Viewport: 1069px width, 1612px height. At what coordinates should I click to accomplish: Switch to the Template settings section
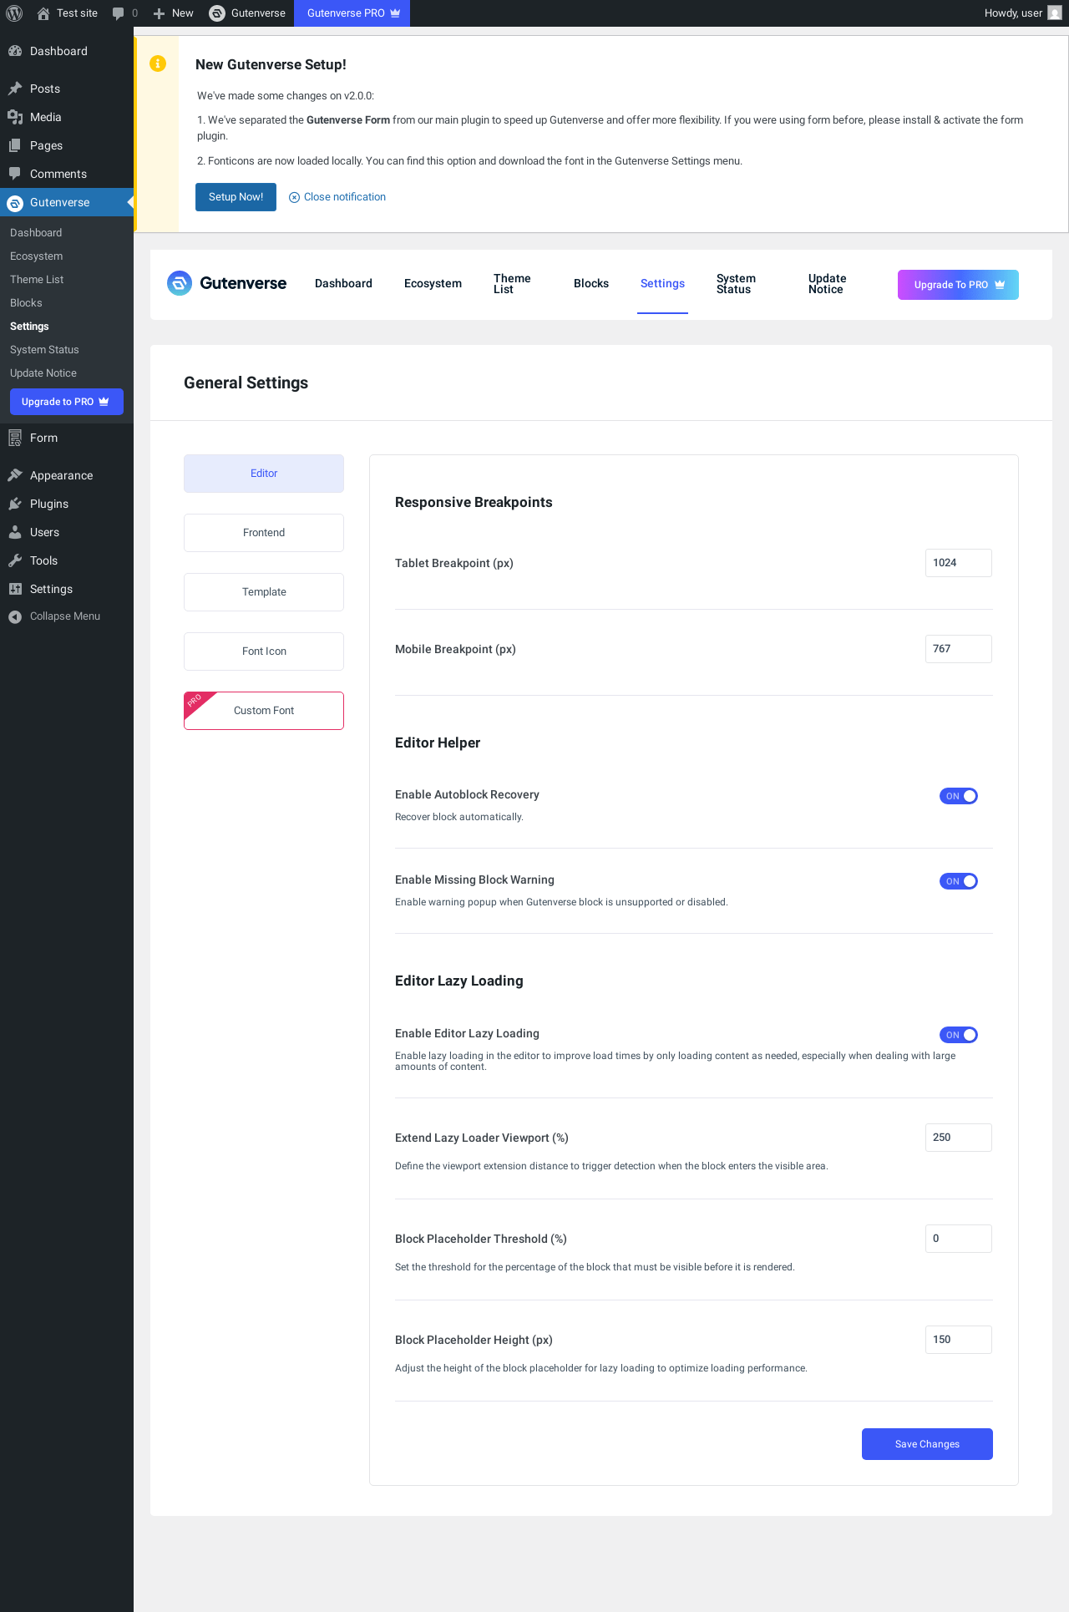(x=264, y=592)
